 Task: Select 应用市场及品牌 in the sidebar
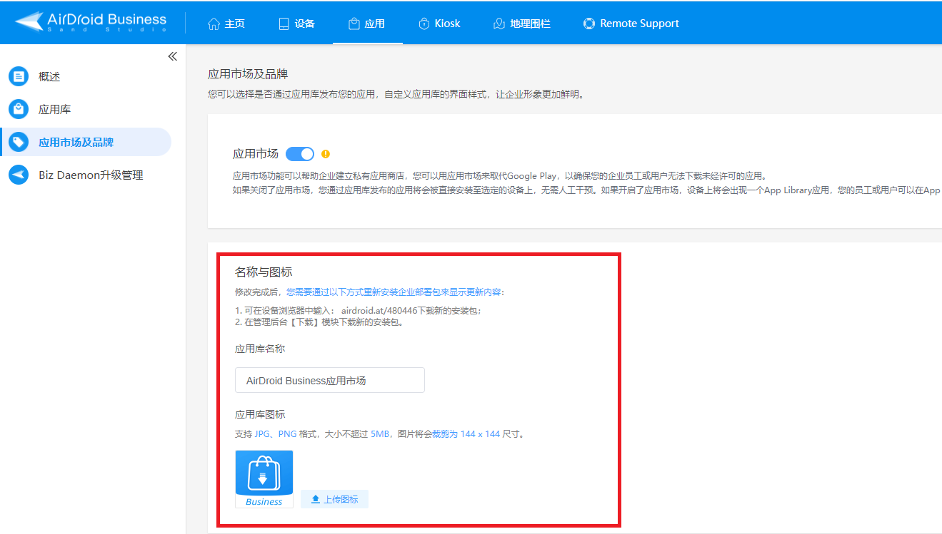(86, 142)
